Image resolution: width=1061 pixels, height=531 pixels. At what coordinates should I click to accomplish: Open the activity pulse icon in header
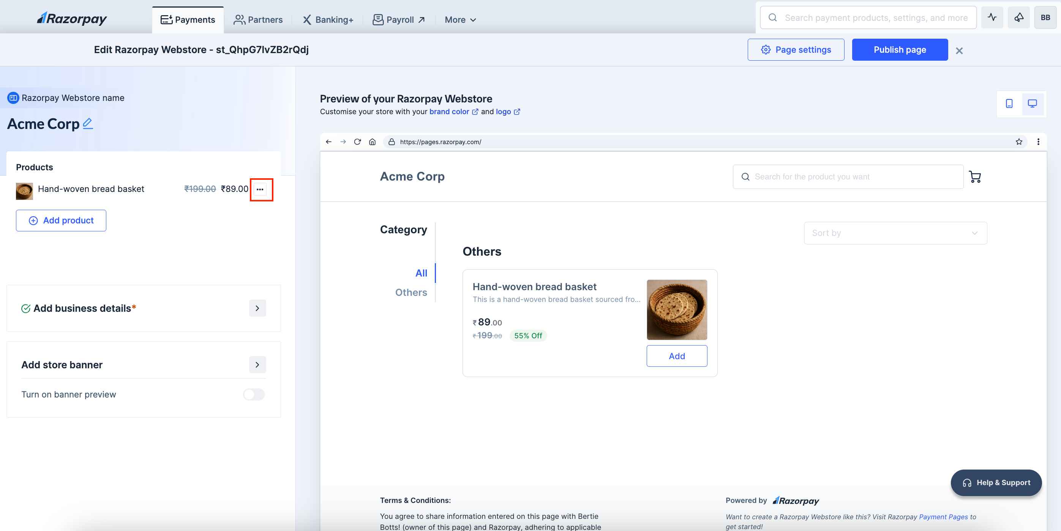(x=992, y=17)
